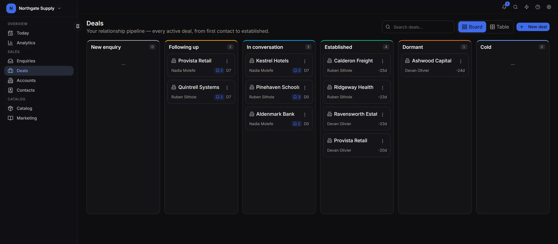This screenshot has height=244, width=558.
Task: Expand the Northgate Supply workspace switcher
Action: tap(33, 8)
